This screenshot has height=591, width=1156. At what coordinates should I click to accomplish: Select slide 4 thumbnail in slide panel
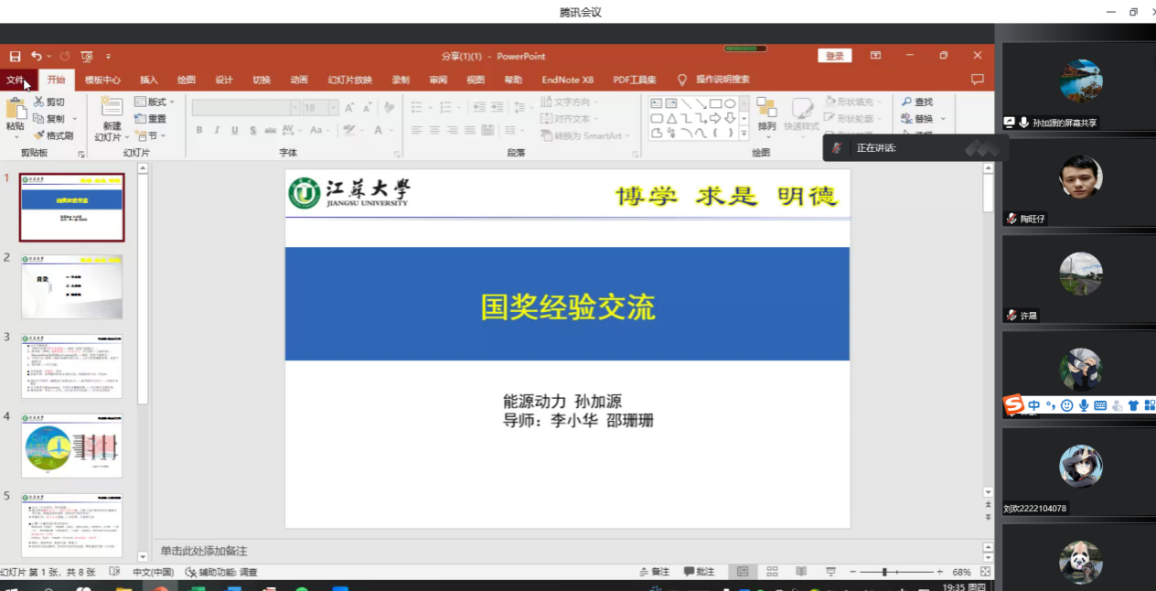point(71,446)
